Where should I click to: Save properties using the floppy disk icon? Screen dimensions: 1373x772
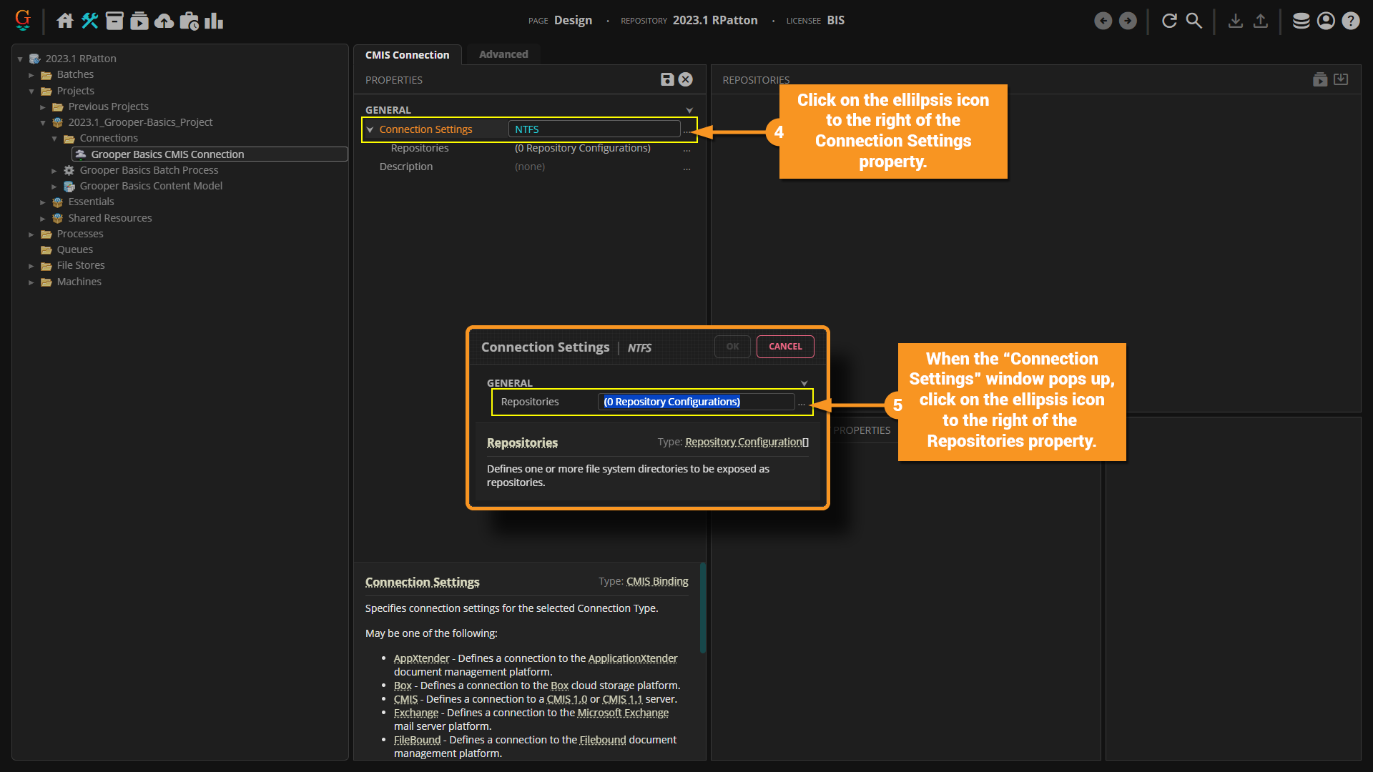[667, 79]
